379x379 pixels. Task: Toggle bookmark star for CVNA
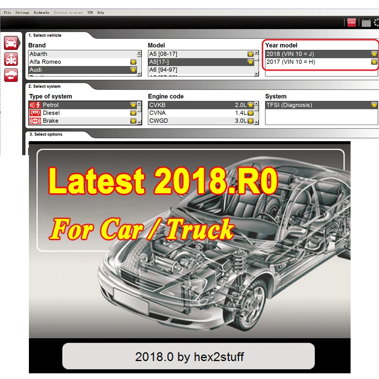click(x=251, y=113)
